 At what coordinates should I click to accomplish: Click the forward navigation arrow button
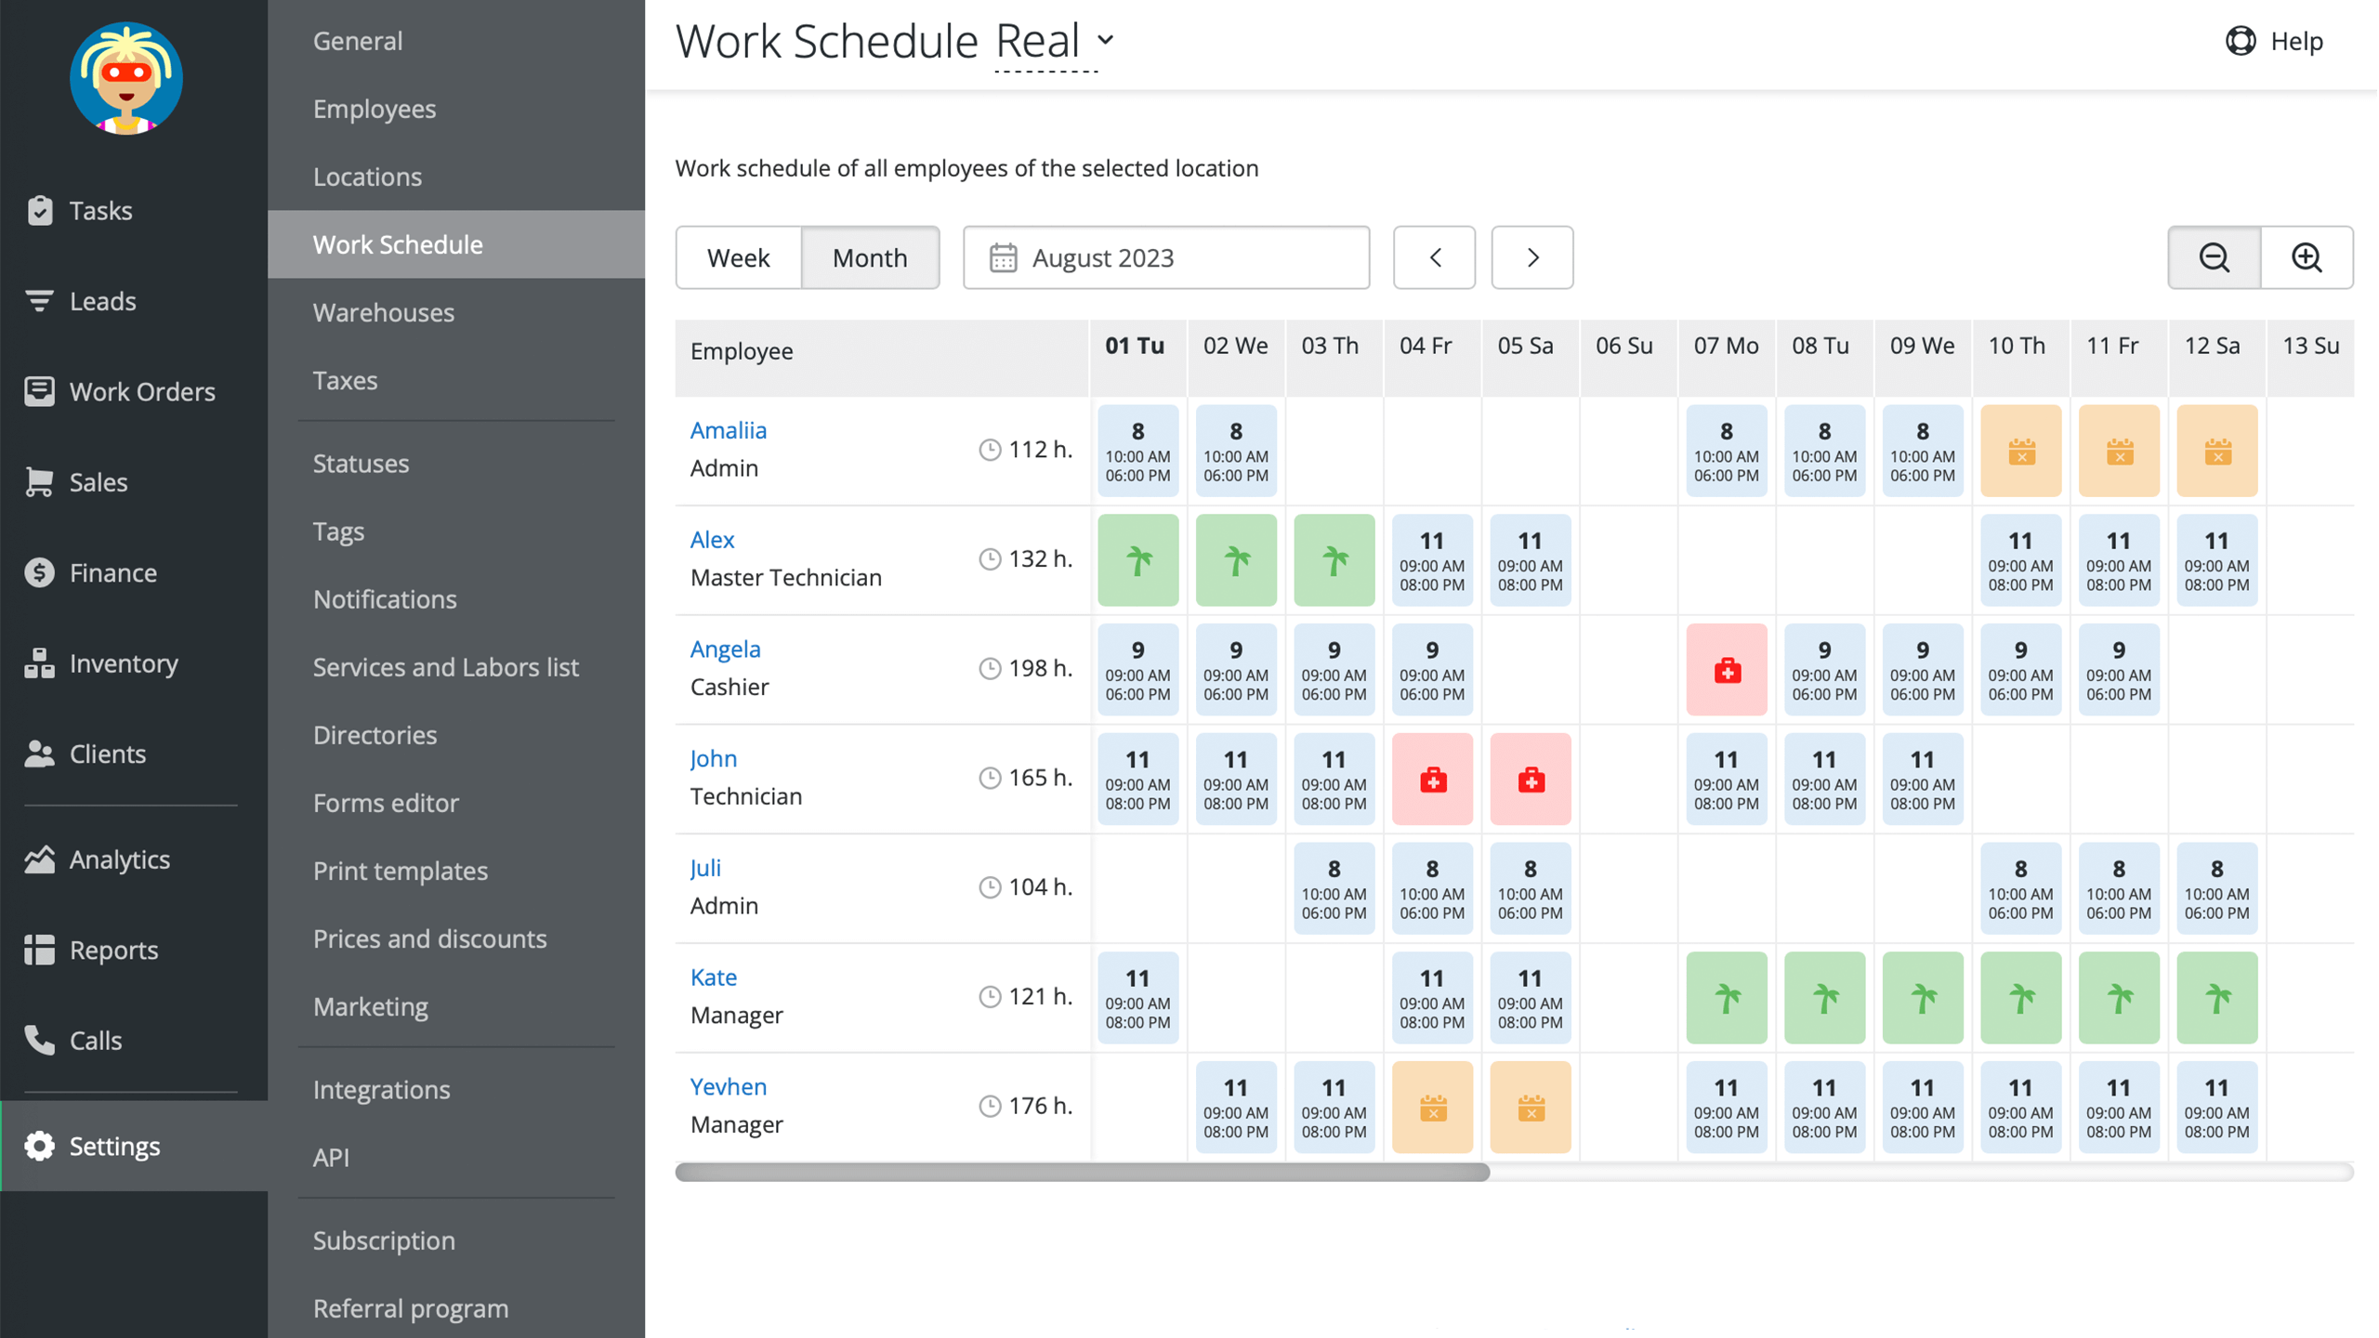coord(1532,256)
